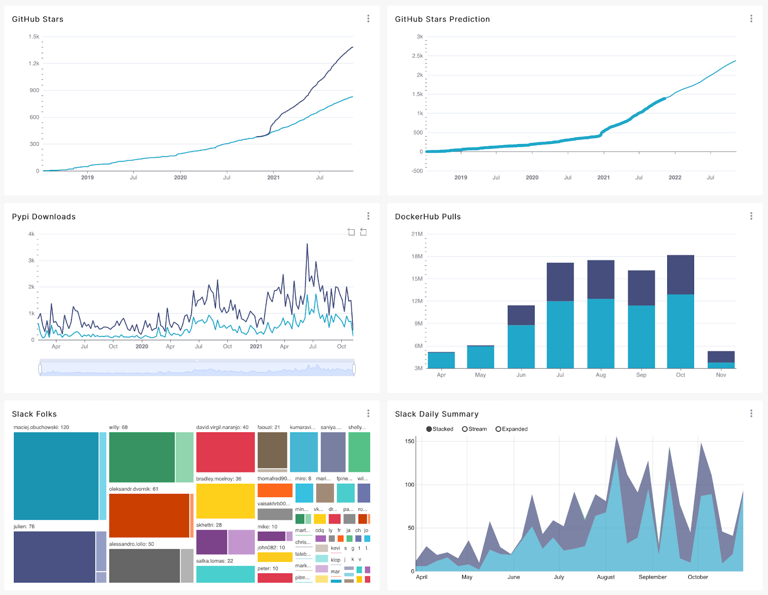Open the GitHub Stars Prediction options menu
The image size is (768, 595).
click(751, 19)
